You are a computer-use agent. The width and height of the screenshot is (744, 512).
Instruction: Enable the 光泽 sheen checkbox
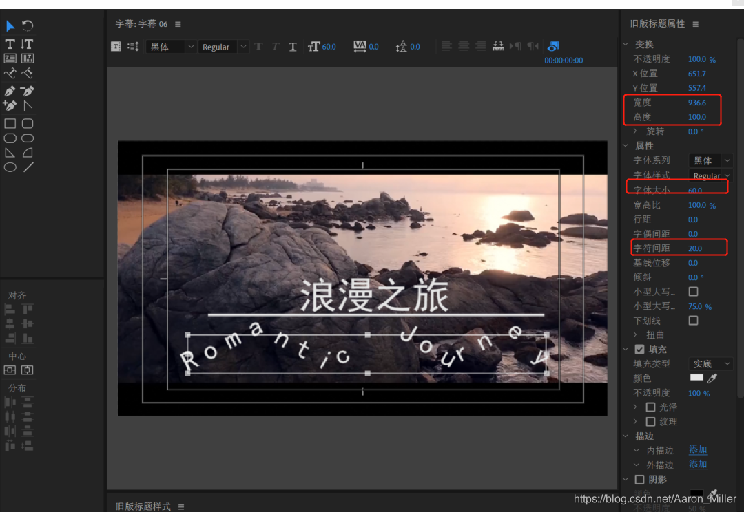(650, 407)
